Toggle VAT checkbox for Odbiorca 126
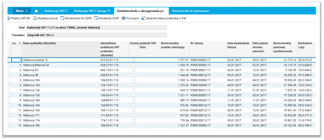Viewport: 324px width, 140px height. click(134, 90)
